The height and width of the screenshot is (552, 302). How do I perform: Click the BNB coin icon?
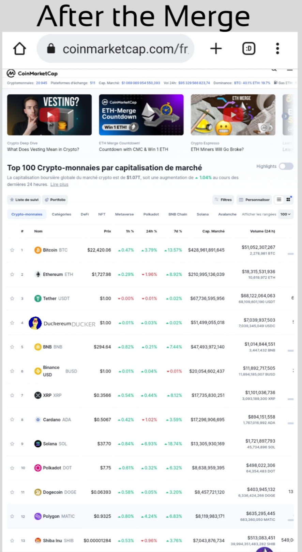tap(38, 347)
